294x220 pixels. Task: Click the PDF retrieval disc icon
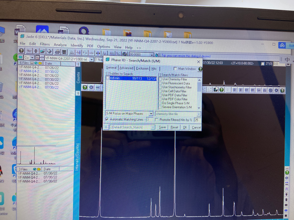pos(124,54)
